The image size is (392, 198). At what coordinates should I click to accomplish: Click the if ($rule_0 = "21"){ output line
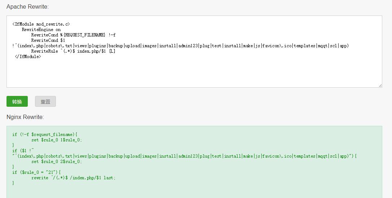36,172
